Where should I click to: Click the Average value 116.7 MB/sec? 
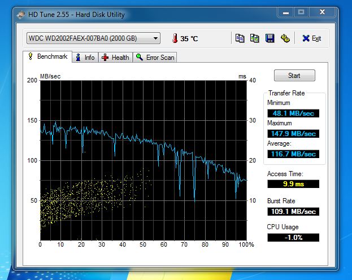click(x=293, y=154)
